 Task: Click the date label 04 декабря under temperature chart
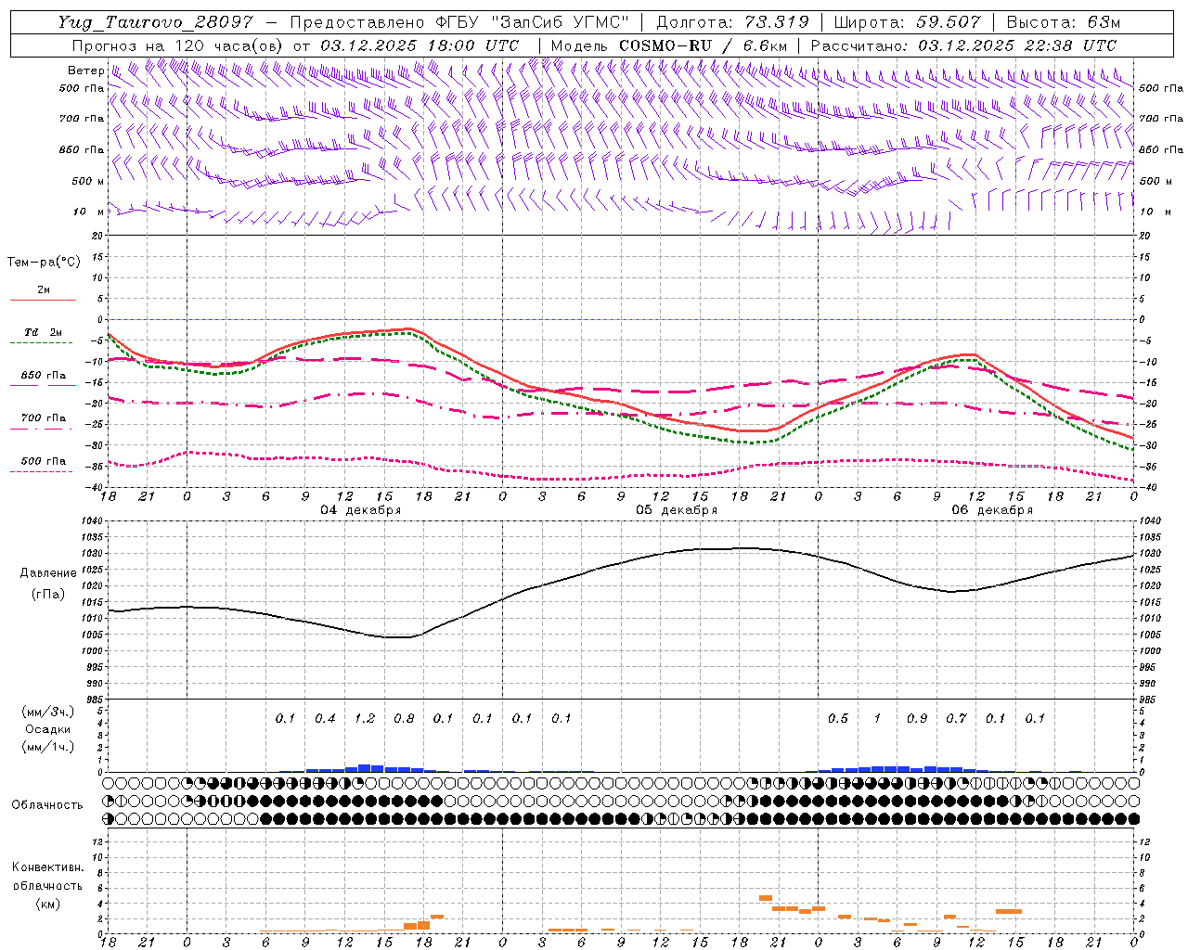point(361,510)
